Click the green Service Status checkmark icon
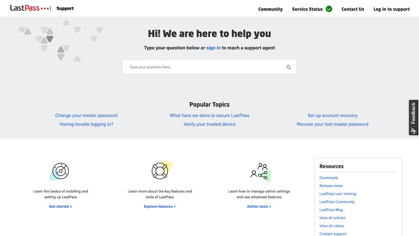Viewport: 419px width, 236px height. point(329,9)
